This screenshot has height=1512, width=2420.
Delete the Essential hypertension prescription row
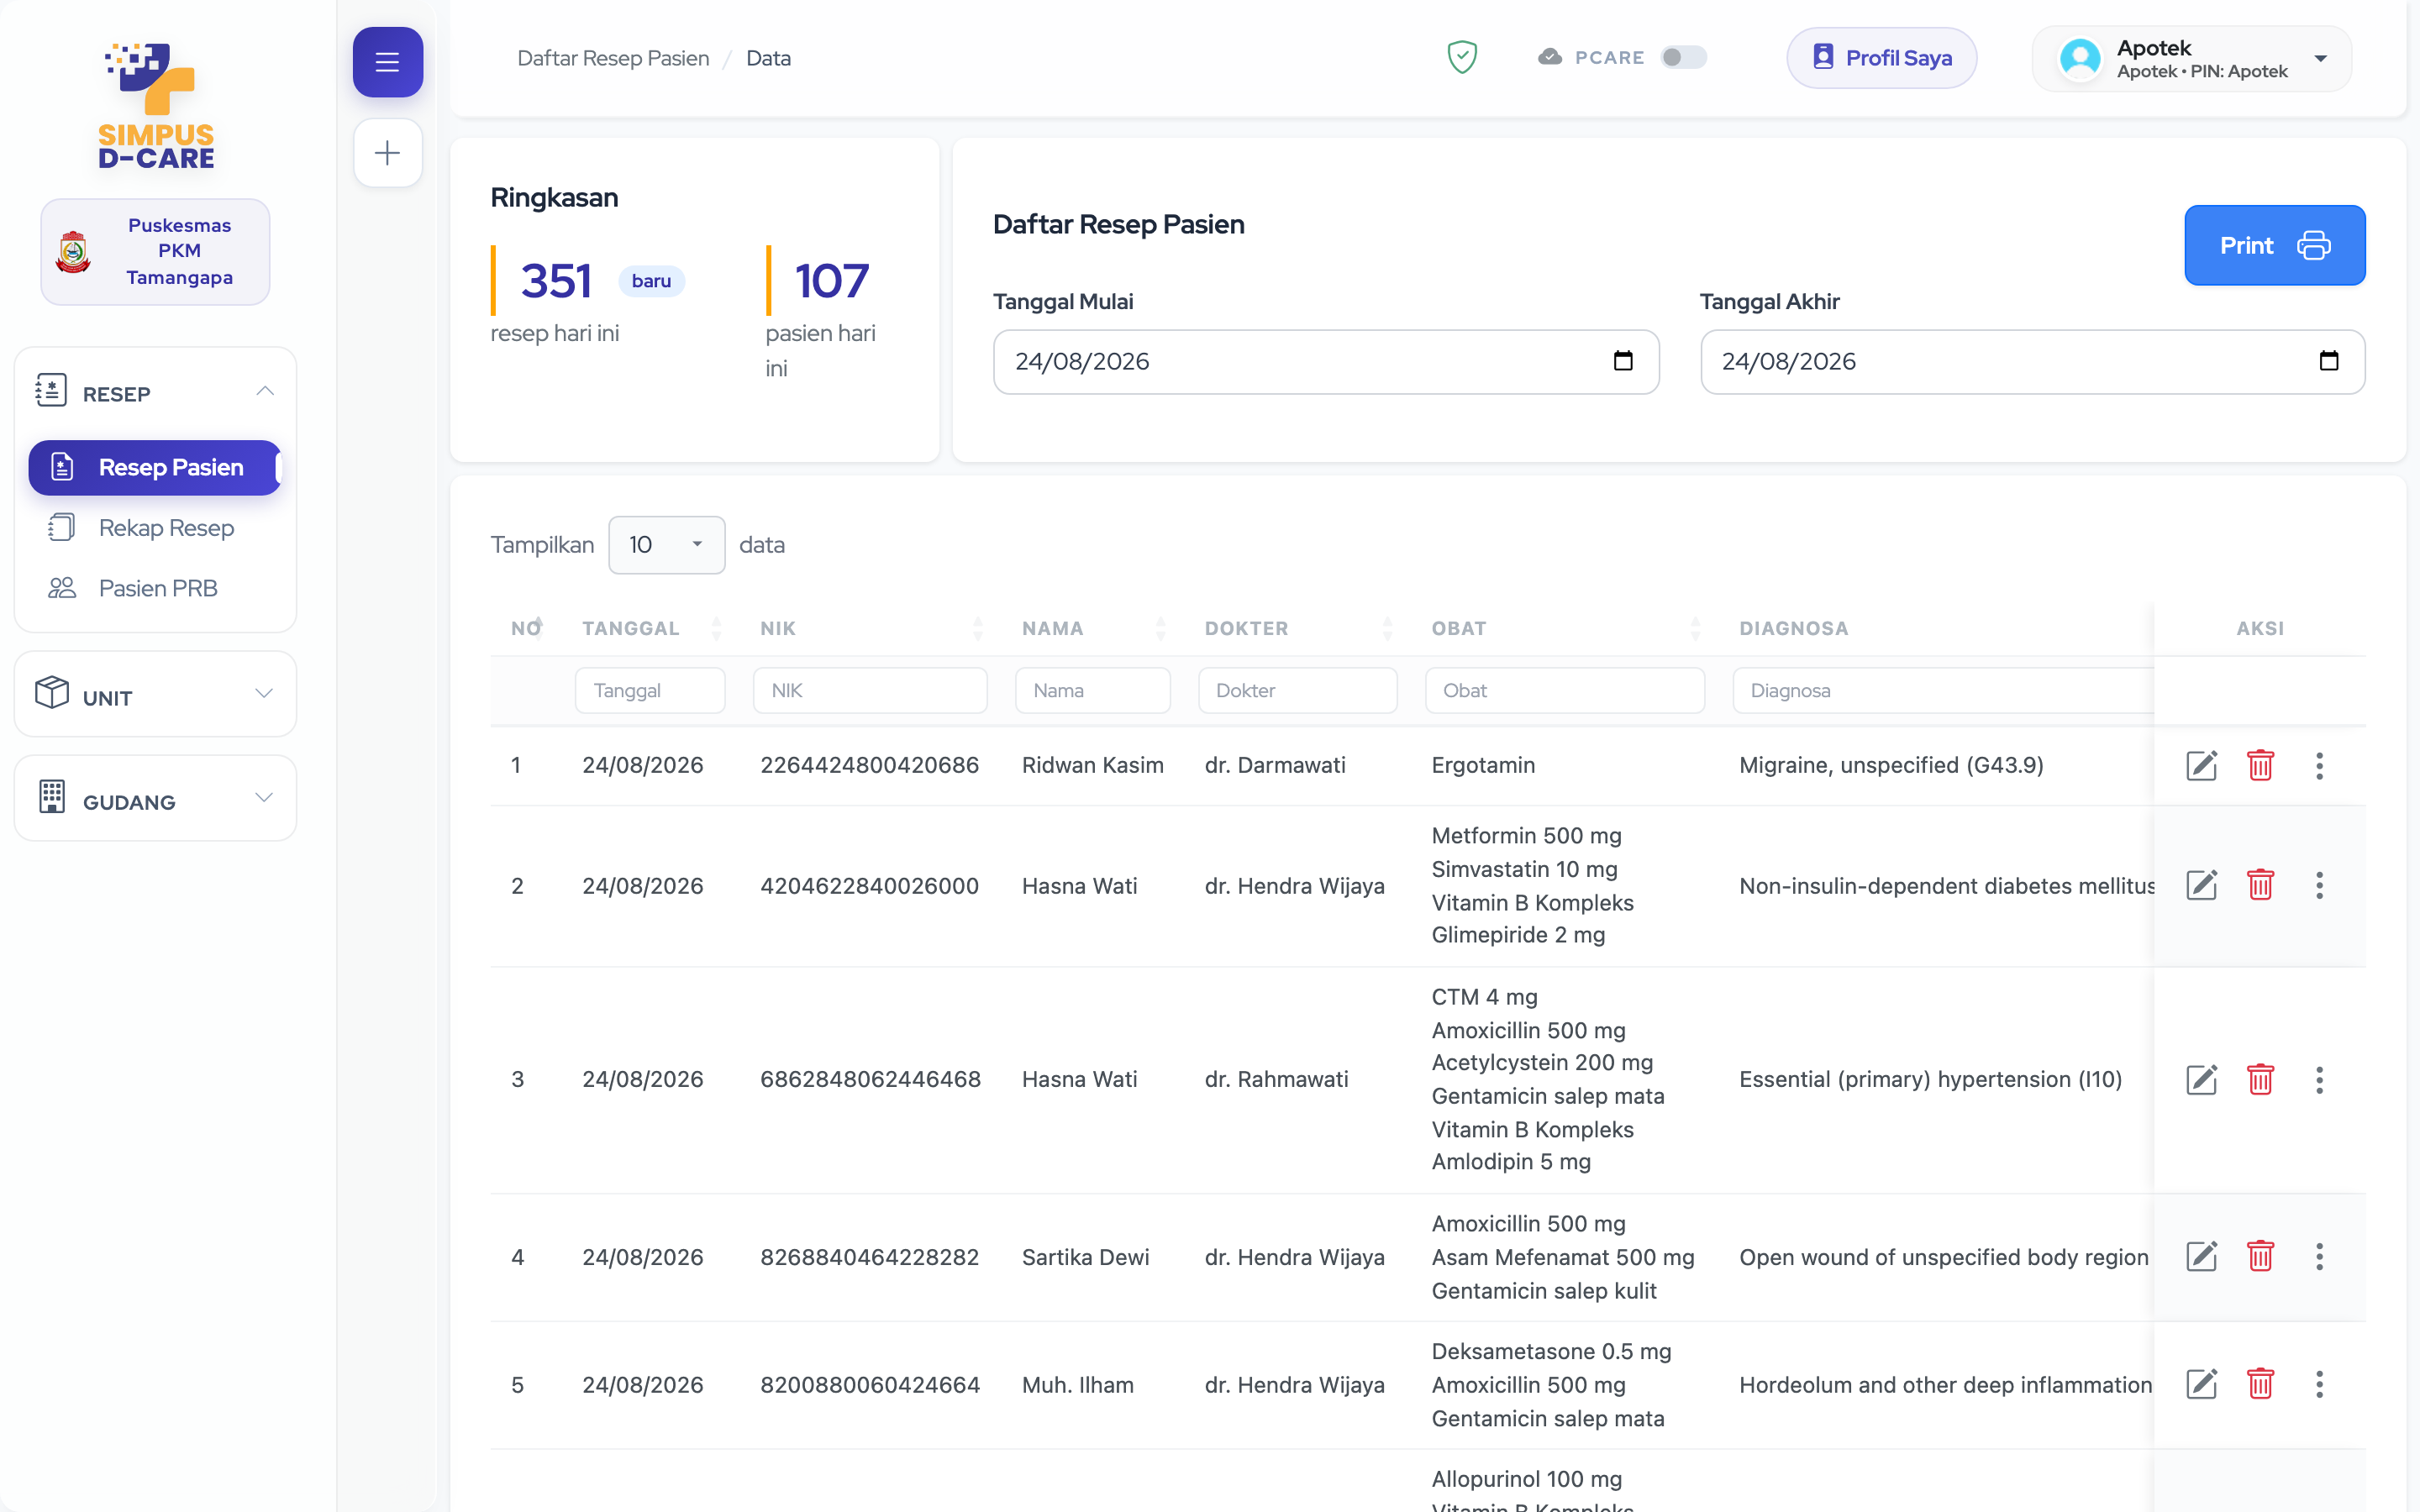point(2260,1079)
